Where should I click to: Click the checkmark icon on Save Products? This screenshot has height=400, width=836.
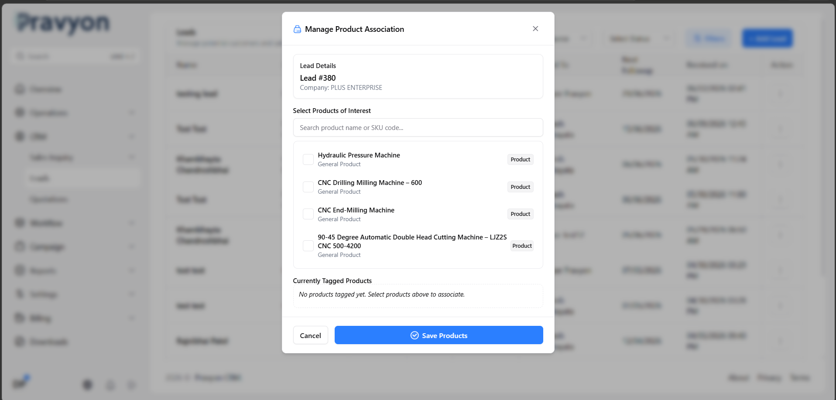[415, 335]
